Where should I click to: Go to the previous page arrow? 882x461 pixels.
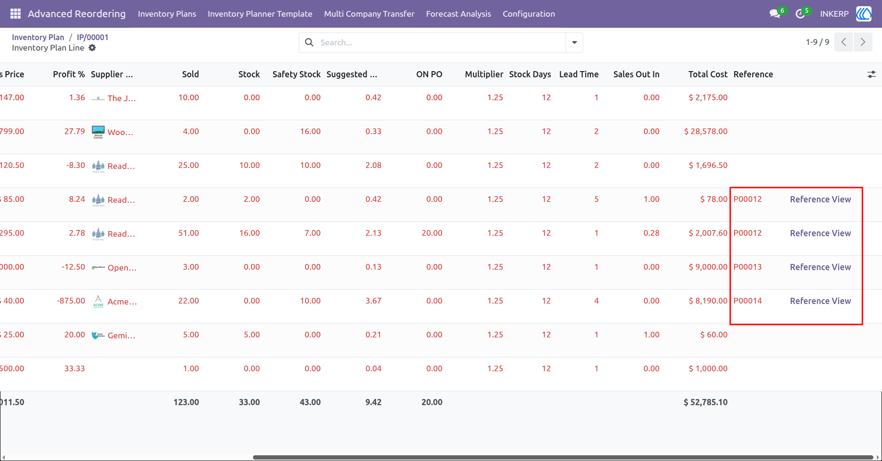pyautogui.click(x=844, y=42)
